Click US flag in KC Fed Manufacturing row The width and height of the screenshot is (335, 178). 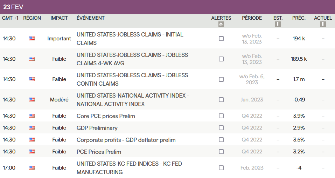(x=32, y=168)
